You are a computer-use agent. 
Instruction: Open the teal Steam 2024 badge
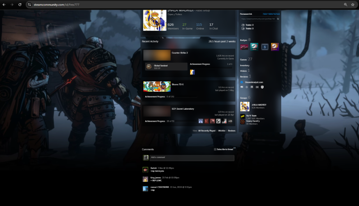pos(254,47)
